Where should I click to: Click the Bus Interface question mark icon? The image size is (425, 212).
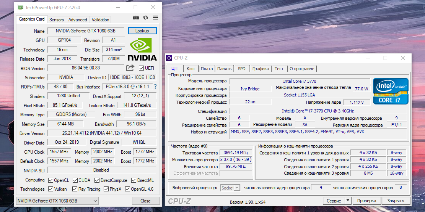click(x=155, y=87)
